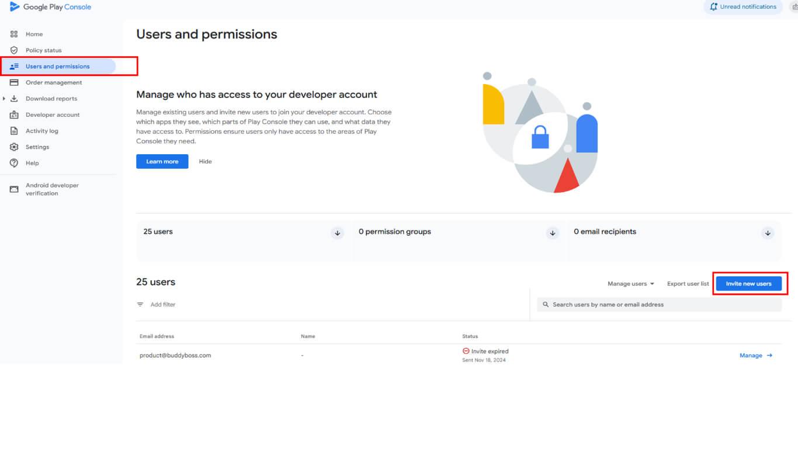The width and height of the screenshot is (798, 449).
Task: Click the Help question mark icon
Action: pos(14,163)
